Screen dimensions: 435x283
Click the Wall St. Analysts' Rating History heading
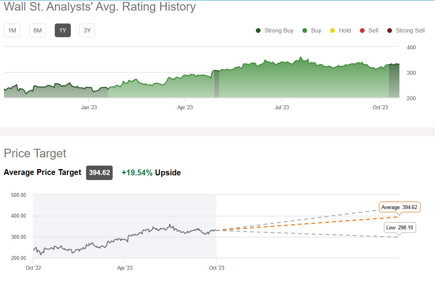(x=100, y=7)
